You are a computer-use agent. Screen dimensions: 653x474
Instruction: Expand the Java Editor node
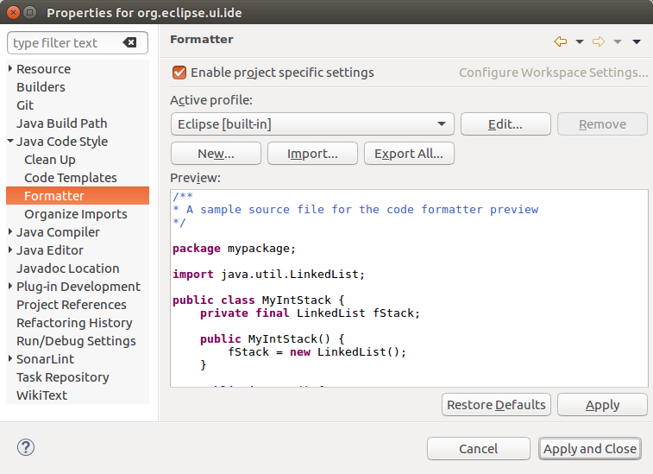coord(10,250)
